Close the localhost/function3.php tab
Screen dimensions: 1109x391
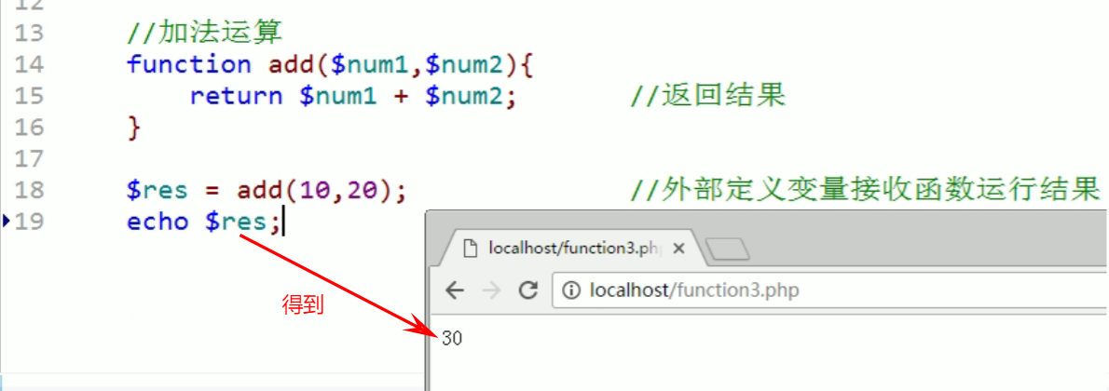679,249
